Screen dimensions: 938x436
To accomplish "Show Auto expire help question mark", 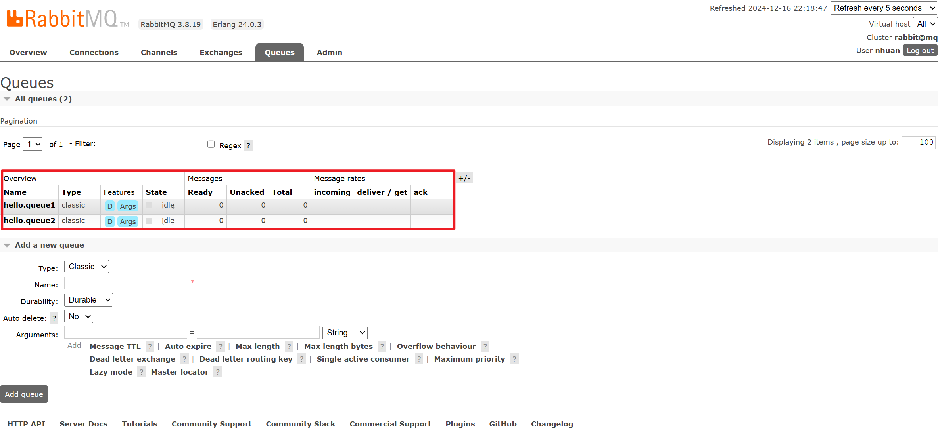I will (221, 346).
